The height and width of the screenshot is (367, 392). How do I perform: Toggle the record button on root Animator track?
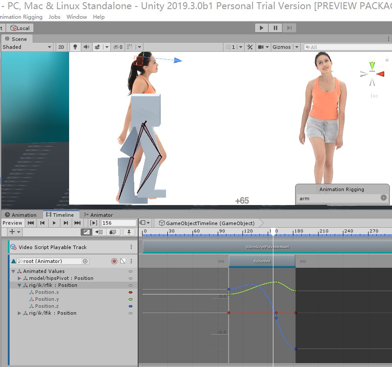point(114,261)
